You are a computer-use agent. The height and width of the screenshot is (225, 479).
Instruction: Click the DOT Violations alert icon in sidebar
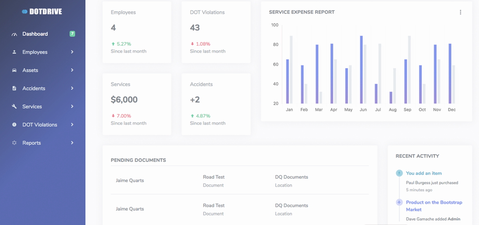point(14,125)
